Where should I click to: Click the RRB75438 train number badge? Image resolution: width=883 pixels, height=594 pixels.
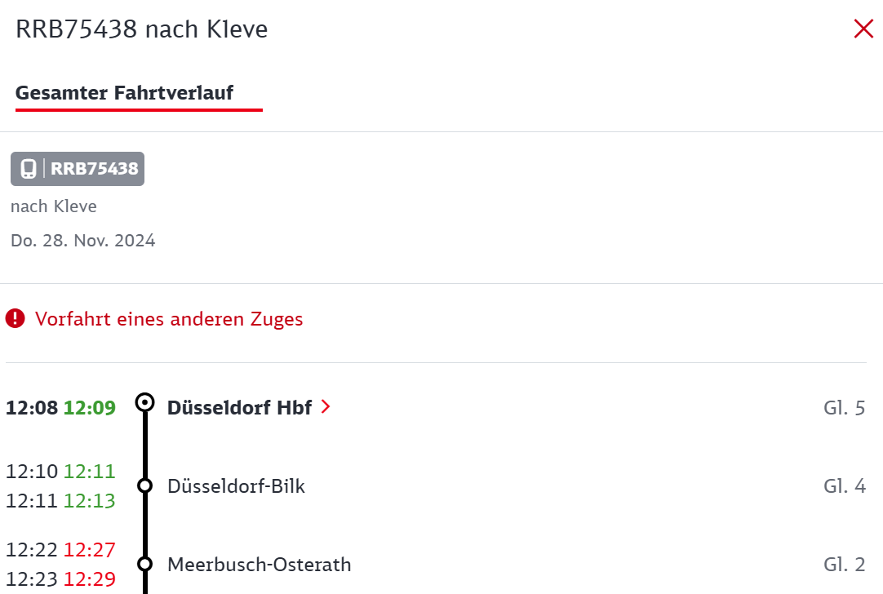point(78,168)
